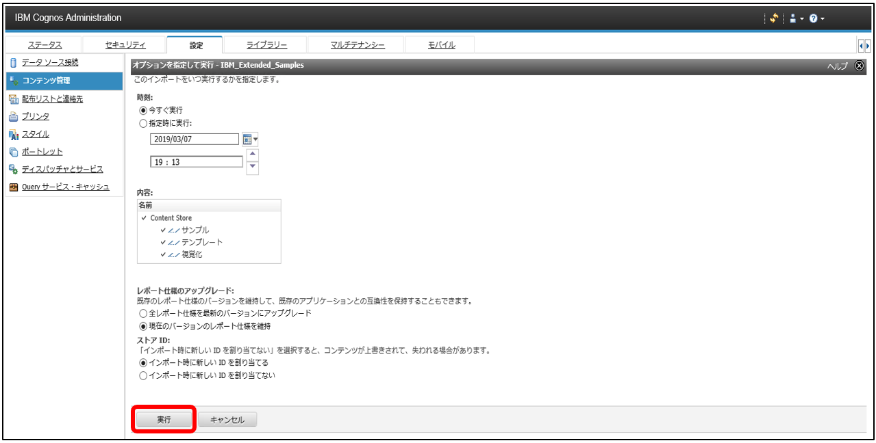Click the time field showing 19 : 13
The height and width of the screenshot is (443, 876).
(x=197, y=162)
